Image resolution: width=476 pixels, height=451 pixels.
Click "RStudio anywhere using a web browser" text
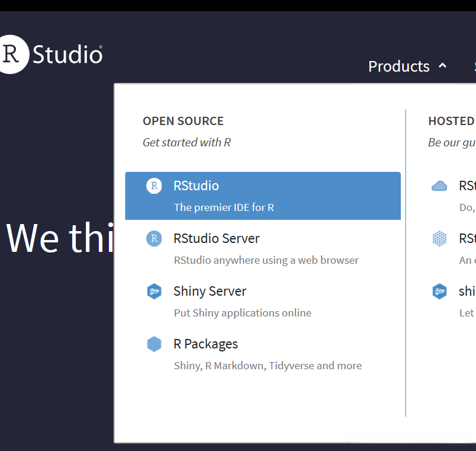pos(266,260)
